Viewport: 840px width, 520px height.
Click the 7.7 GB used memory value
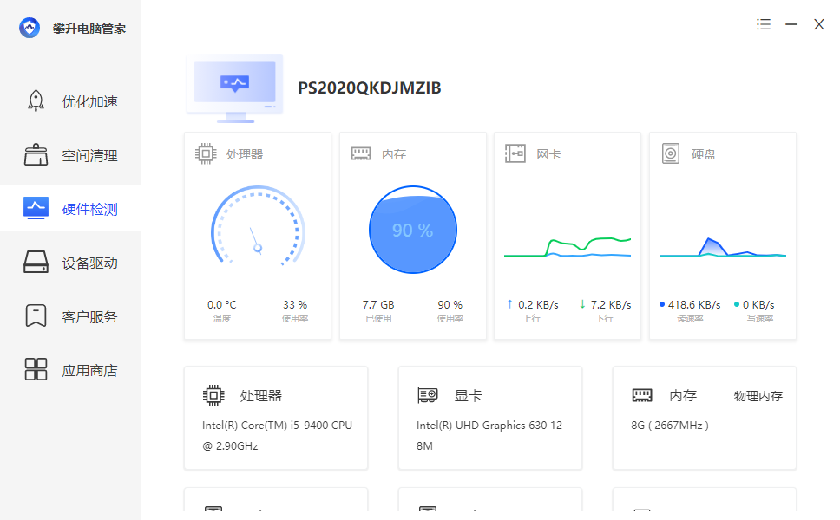tap(378, 304)
